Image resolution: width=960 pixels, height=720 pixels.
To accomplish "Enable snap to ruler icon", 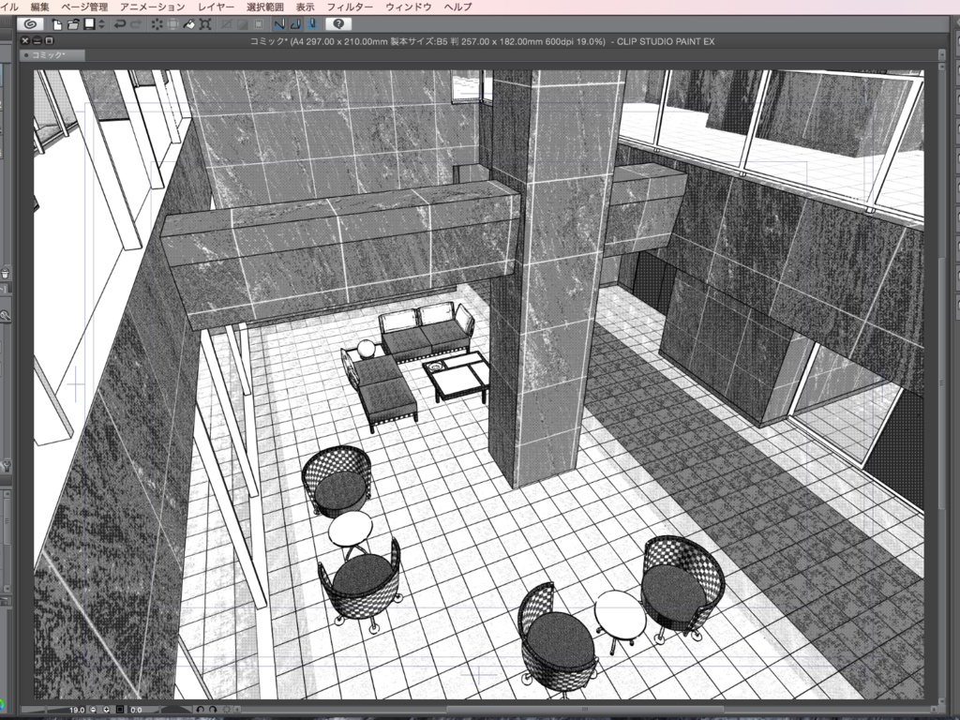I will coord(279,24).
